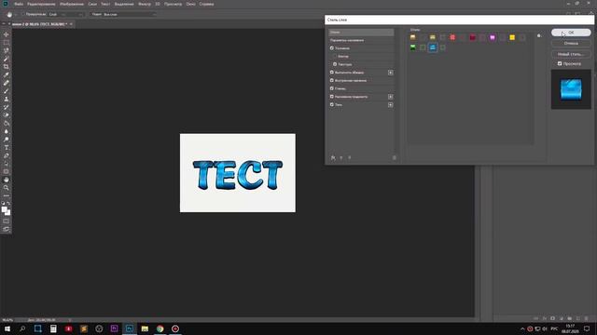Apply the purple style swatch
Viewport: 597px width, 335px height.
[x=493, y=37]
